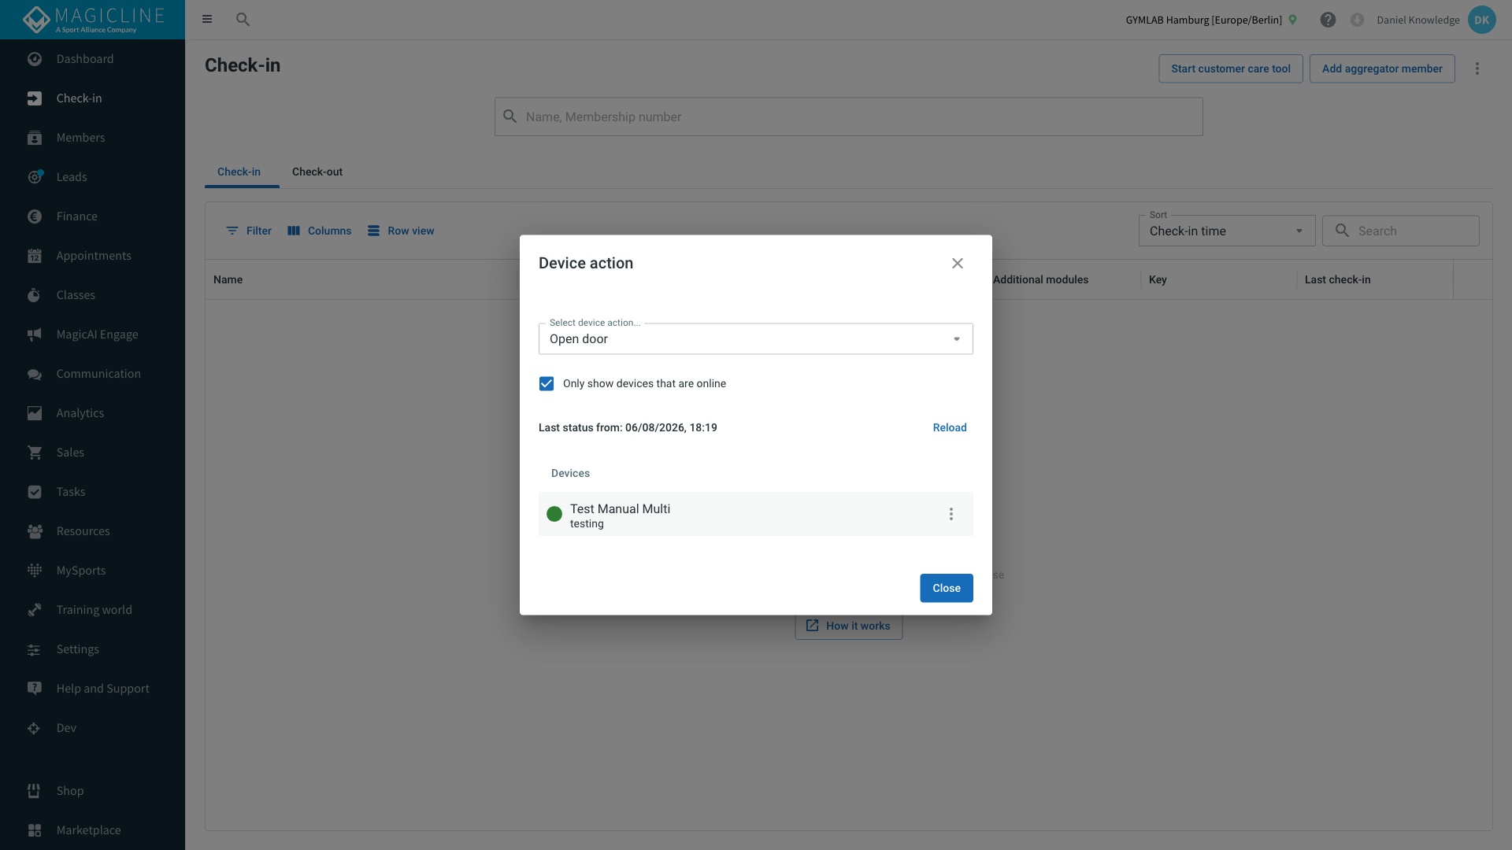1512x850 pixels.
Task: Click the Daniel Knowledge user name
Action: point(1417,20)
